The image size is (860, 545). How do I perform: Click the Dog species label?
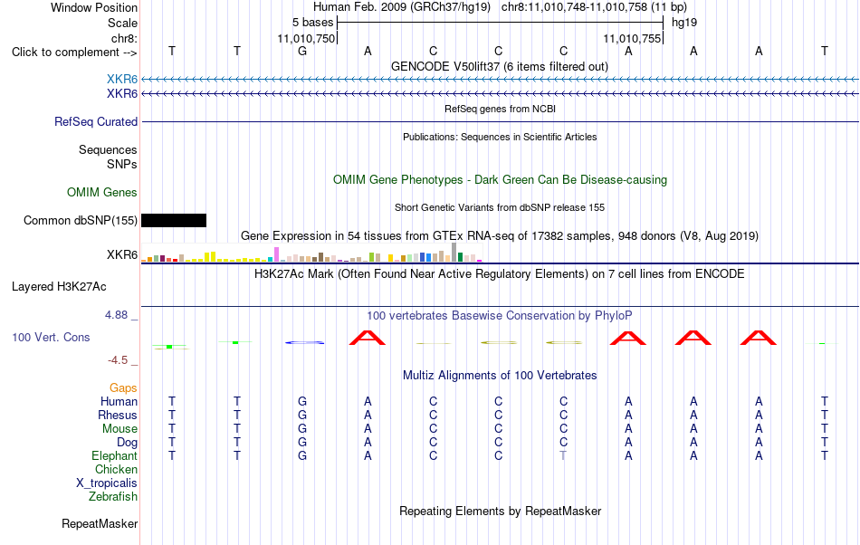coord(127,443)
